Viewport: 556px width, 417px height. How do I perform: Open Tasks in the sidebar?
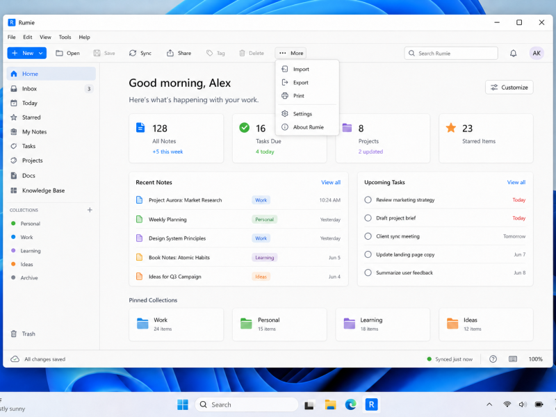click(x=51, y=146)
